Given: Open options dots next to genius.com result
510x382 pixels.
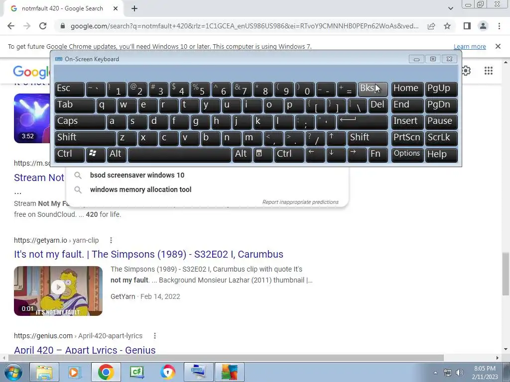Looking at the screenshot, I should point(155,336).
